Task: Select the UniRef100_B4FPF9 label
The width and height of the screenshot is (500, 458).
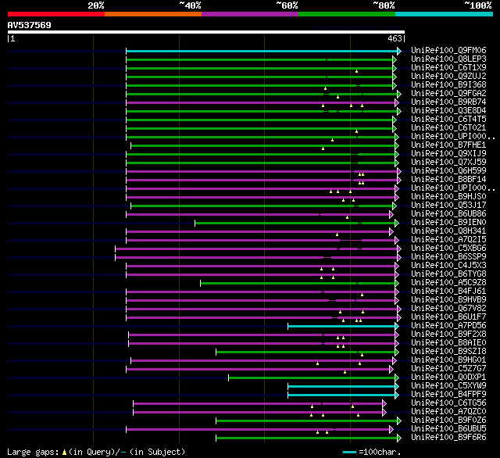Action: tap(448, 395)
